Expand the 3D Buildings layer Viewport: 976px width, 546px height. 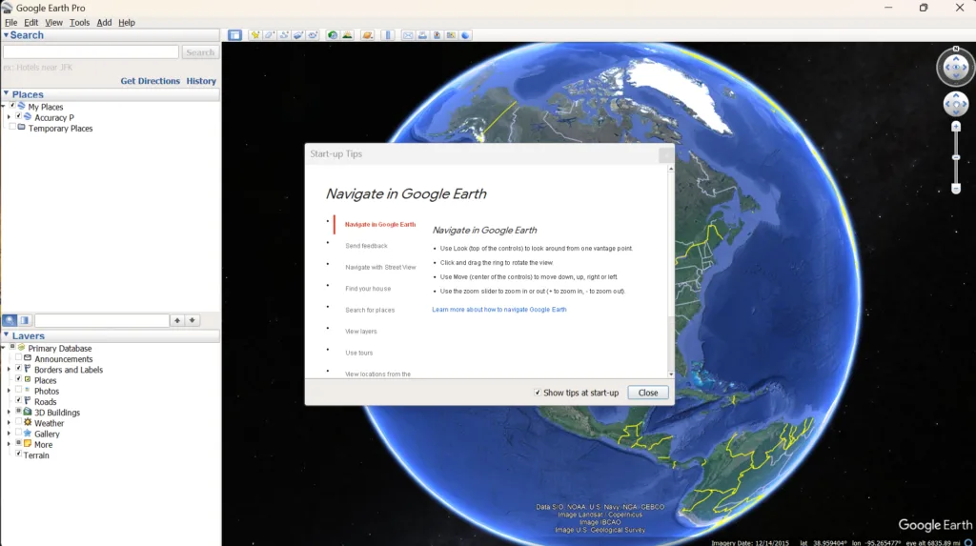pos(9,413)
